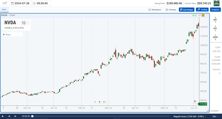Click the fullscreen chart icon
Screen dimensions: 222x119
coord(104,102)
